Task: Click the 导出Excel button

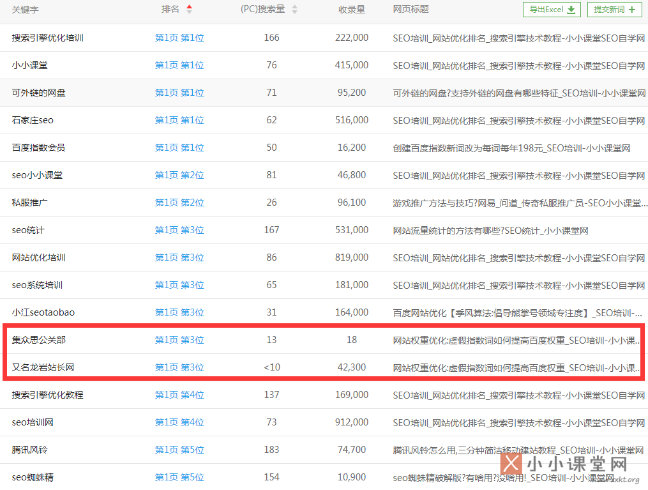Action: [x=552, y=10]
